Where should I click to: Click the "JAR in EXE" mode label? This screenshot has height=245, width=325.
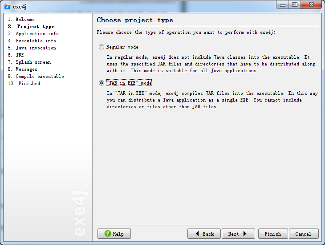coord(129,83)
